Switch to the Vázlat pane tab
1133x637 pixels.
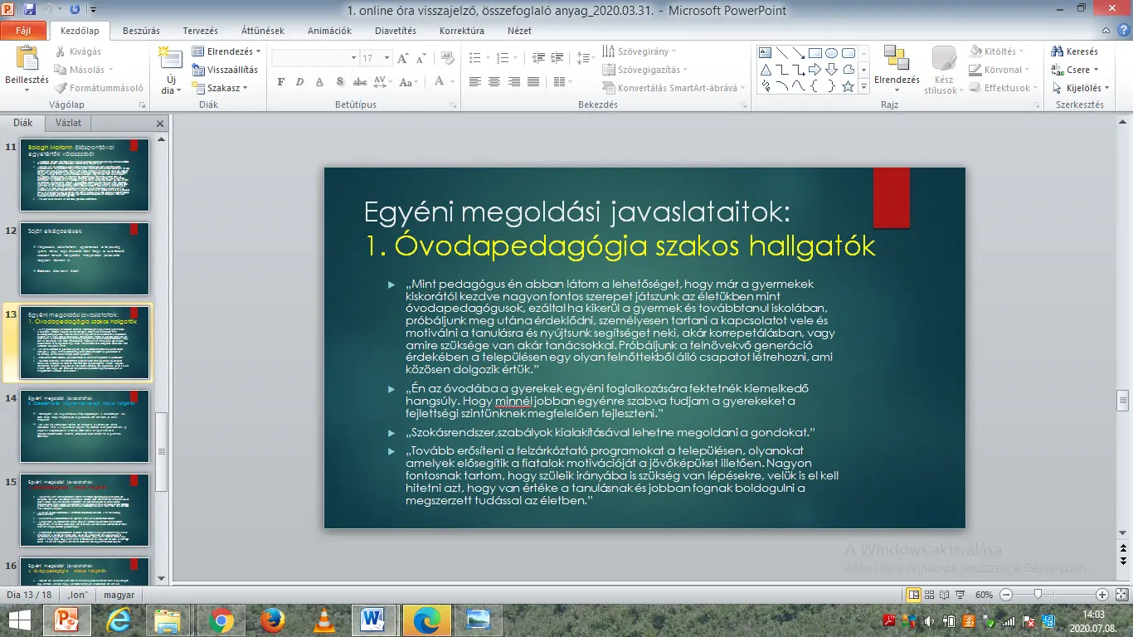coord(68,123)
